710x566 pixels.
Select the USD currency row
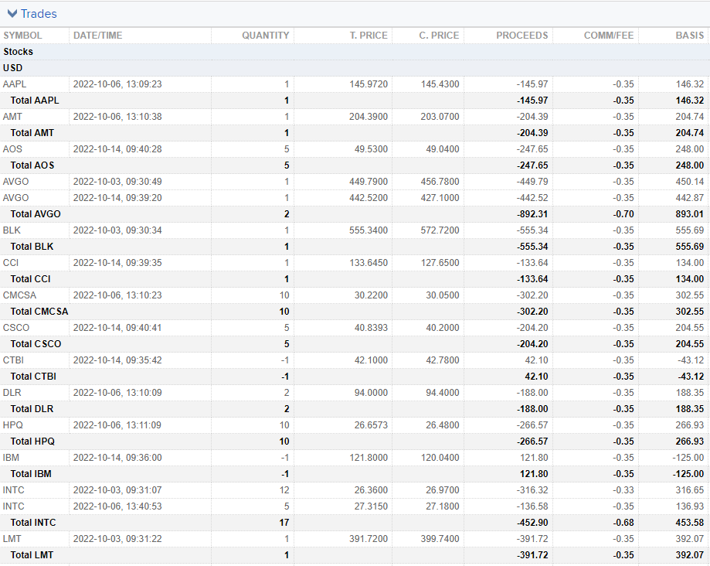(355, 68)
